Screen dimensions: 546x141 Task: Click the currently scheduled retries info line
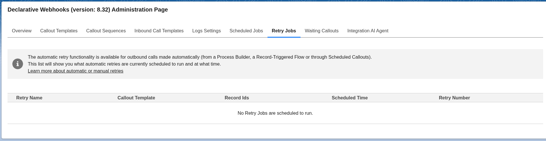pos(124,64)
